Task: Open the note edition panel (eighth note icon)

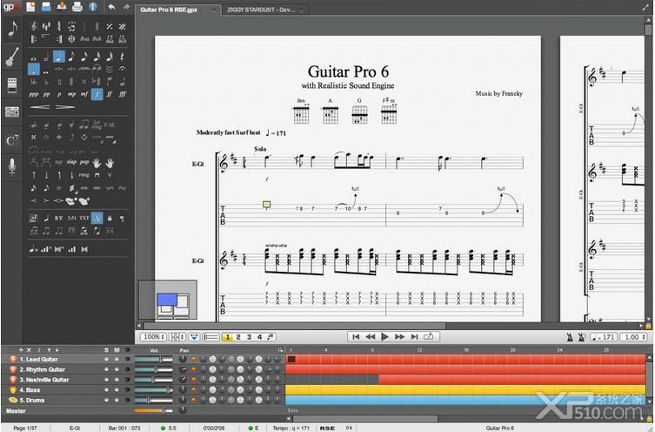Action: (12, 29)
